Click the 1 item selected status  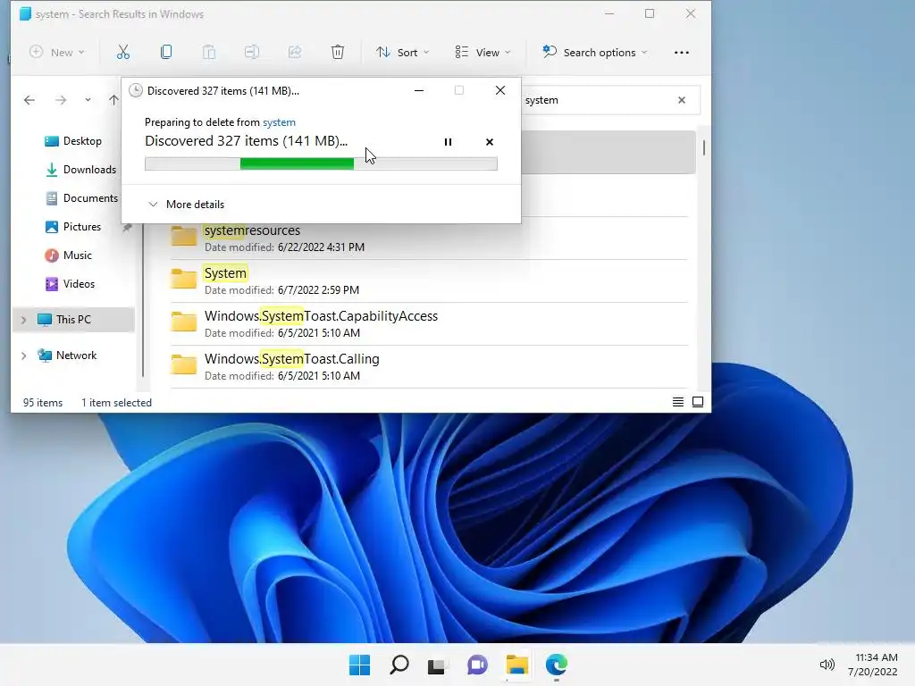click(x=116, y=403)
